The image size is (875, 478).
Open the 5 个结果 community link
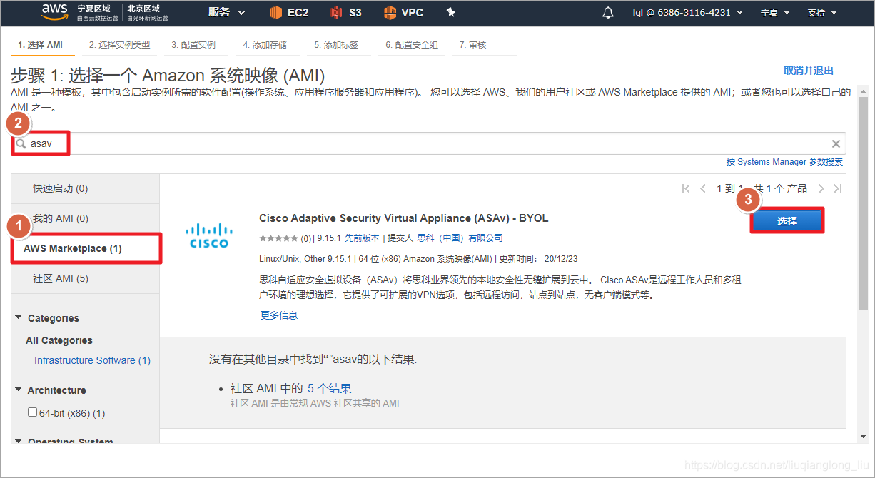point(329,388)
